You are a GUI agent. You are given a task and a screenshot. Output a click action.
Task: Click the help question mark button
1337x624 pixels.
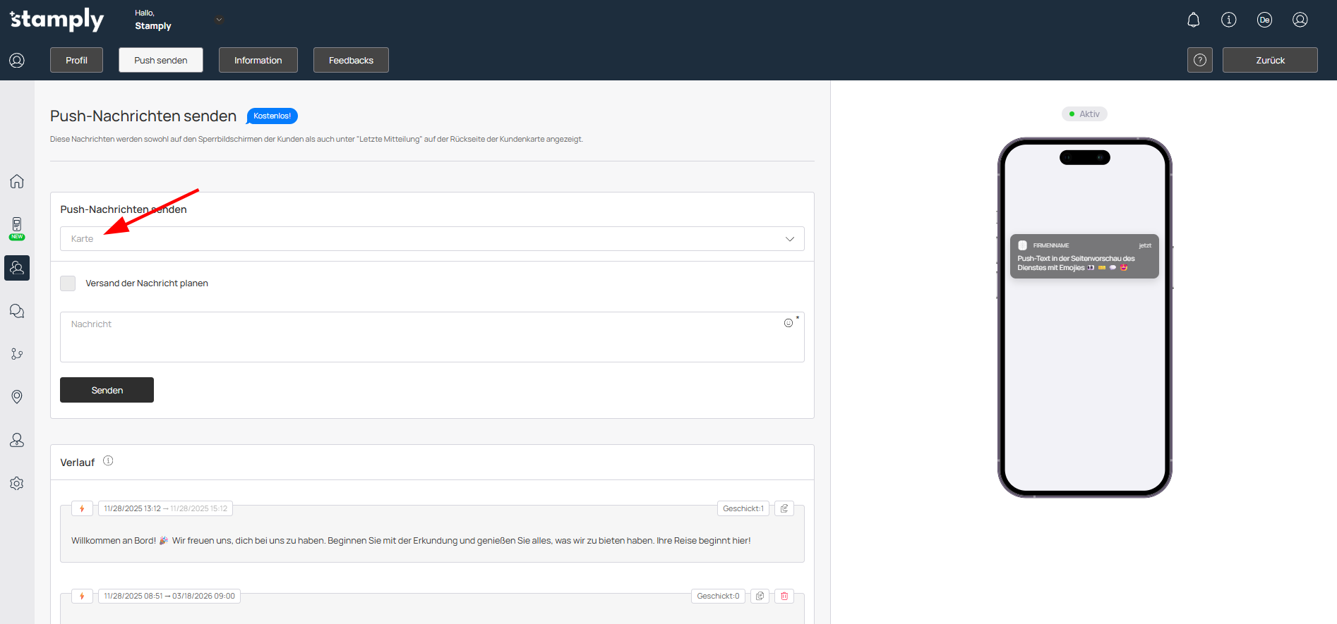click(1199, 60)
